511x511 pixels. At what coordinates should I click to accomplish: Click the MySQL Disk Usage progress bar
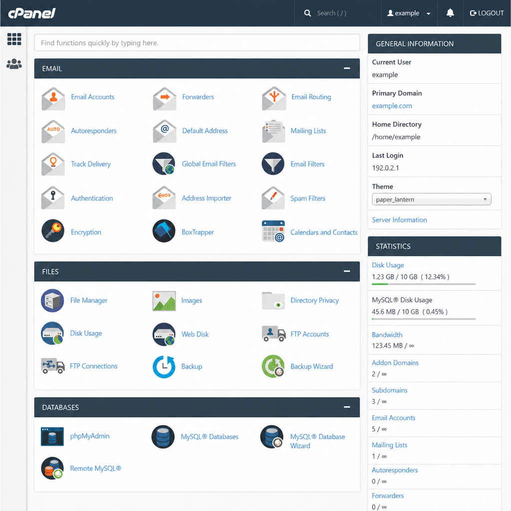click(x=424, y=319)
